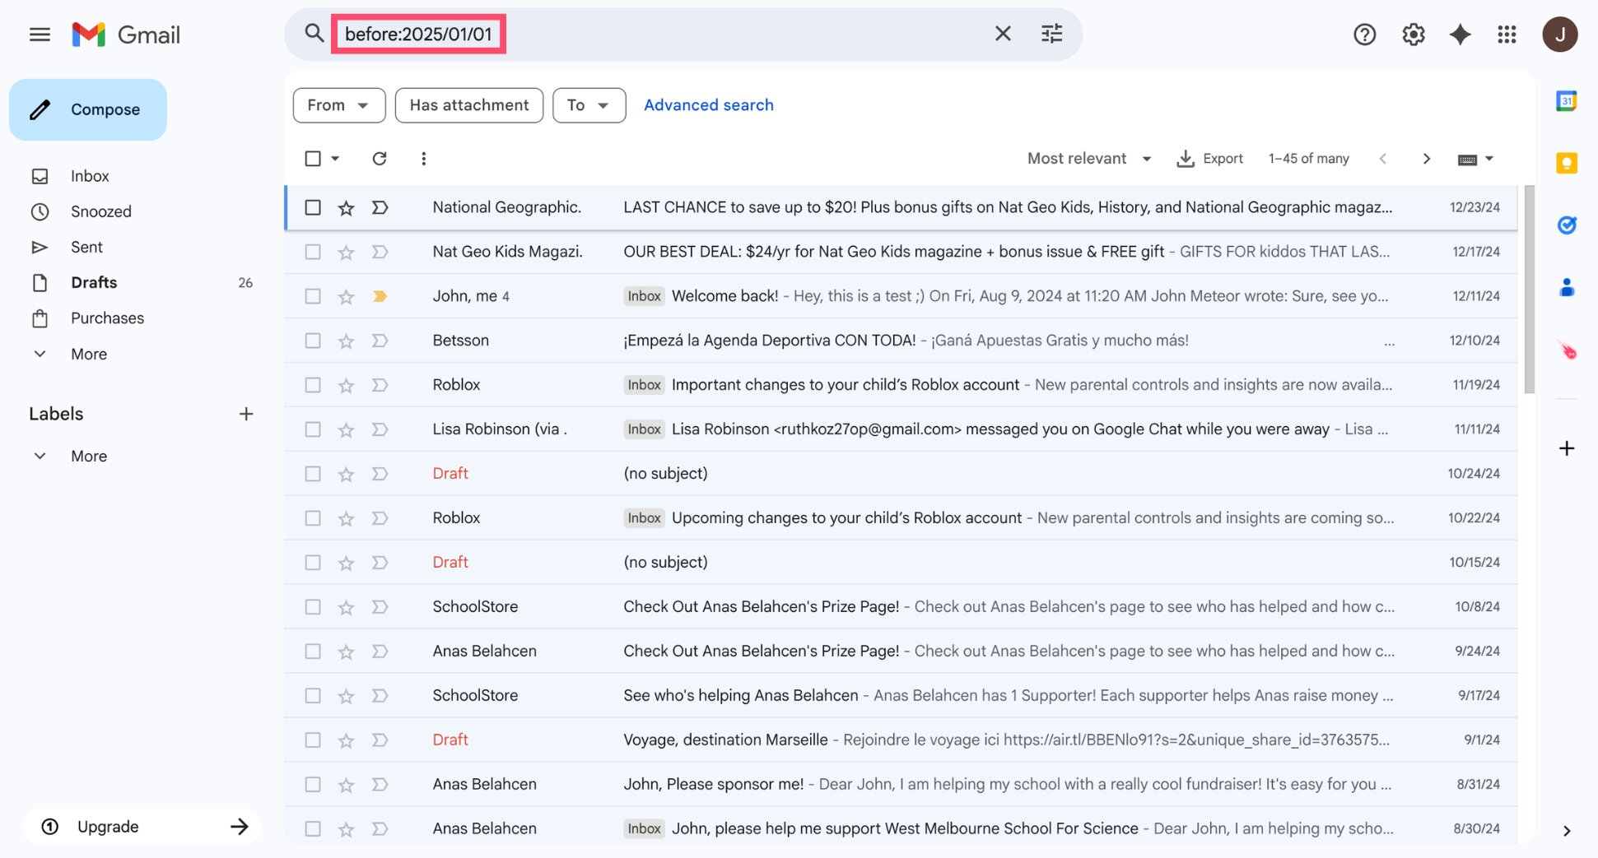Open Google Tasks side panel icon

click(1566, 225)
